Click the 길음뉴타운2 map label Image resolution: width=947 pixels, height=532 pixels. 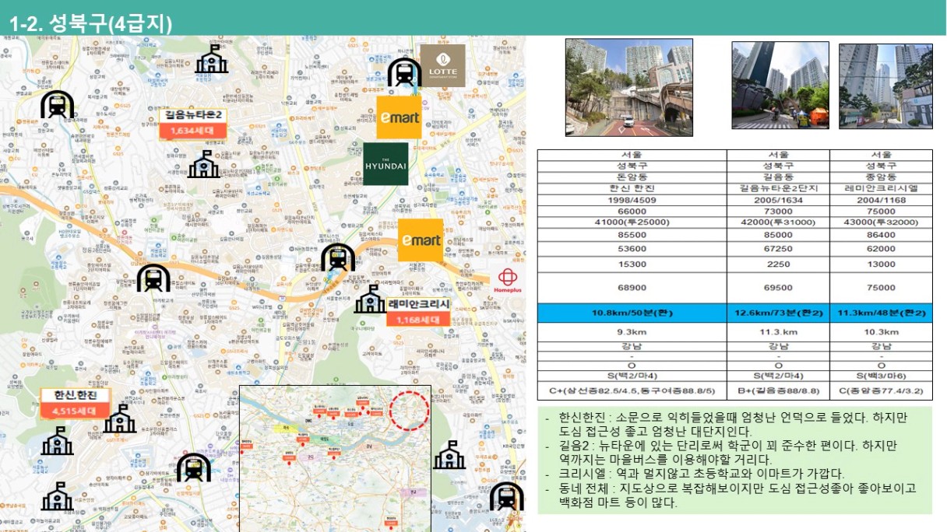[x=193, y=115]
